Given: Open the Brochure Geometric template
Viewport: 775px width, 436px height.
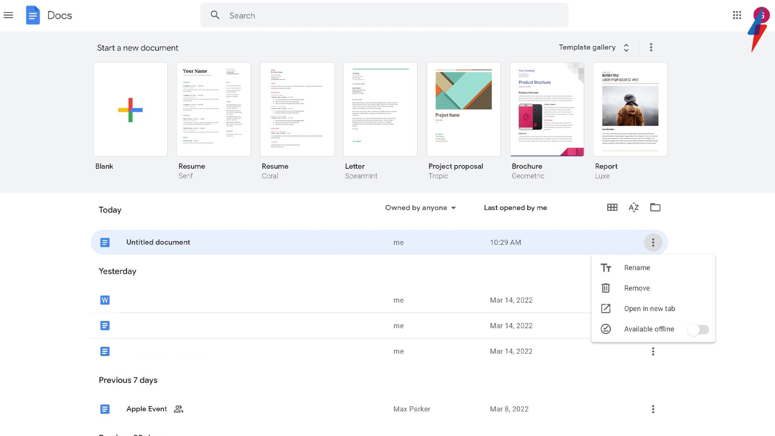Looking at the screenshot, I should pyautogui.click(x=547, y=109).
